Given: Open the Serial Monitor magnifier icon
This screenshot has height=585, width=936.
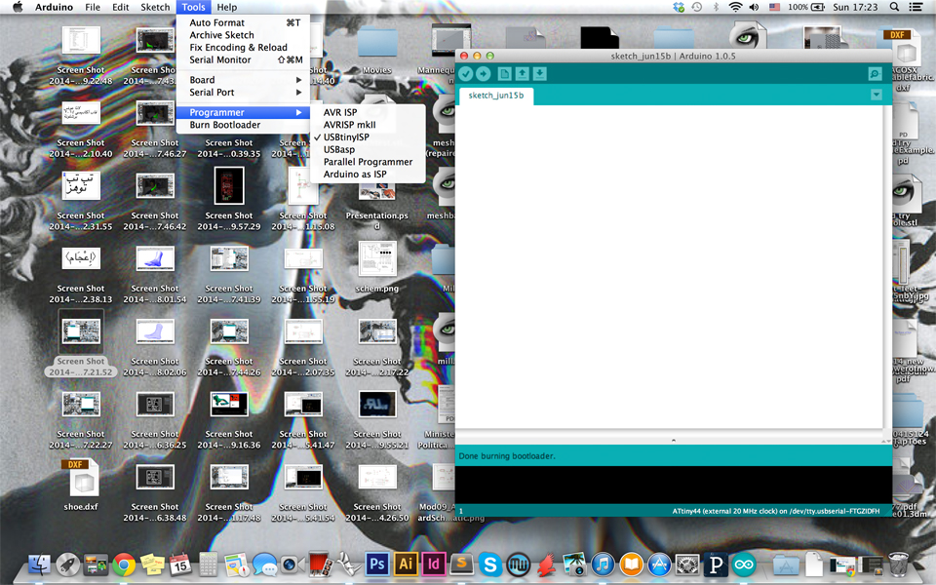Looking at the screenshot, I should pos(875,74).
